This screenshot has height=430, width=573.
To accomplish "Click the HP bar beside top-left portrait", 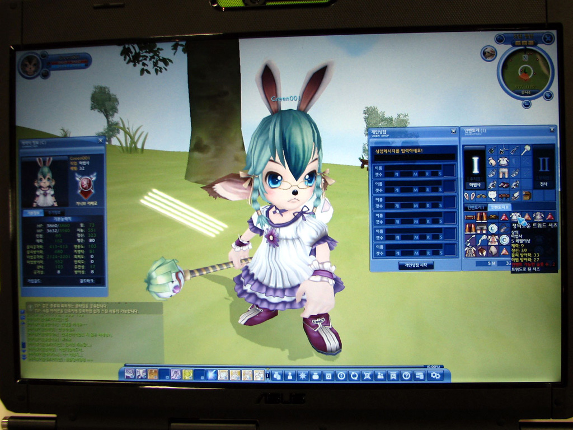I will click(x=69, y=63).
